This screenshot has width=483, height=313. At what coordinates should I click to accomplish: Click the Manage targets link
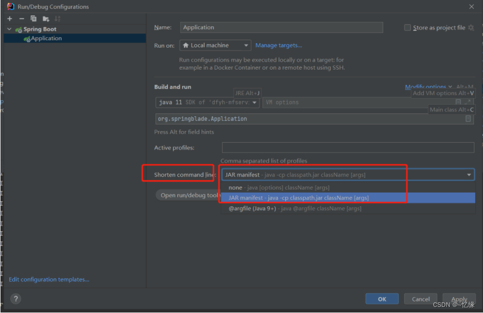coord(278,46)
